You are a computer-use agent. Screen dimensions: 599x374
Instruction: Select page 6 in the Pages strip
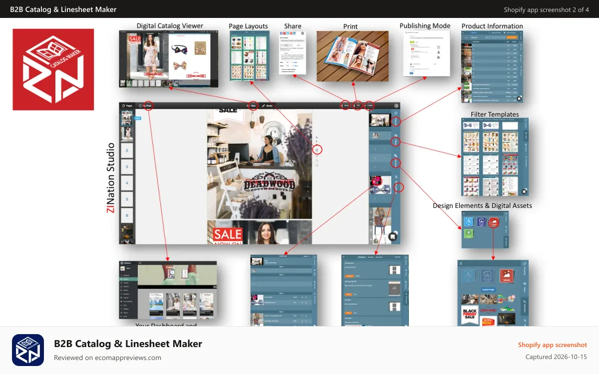point(127,216)
